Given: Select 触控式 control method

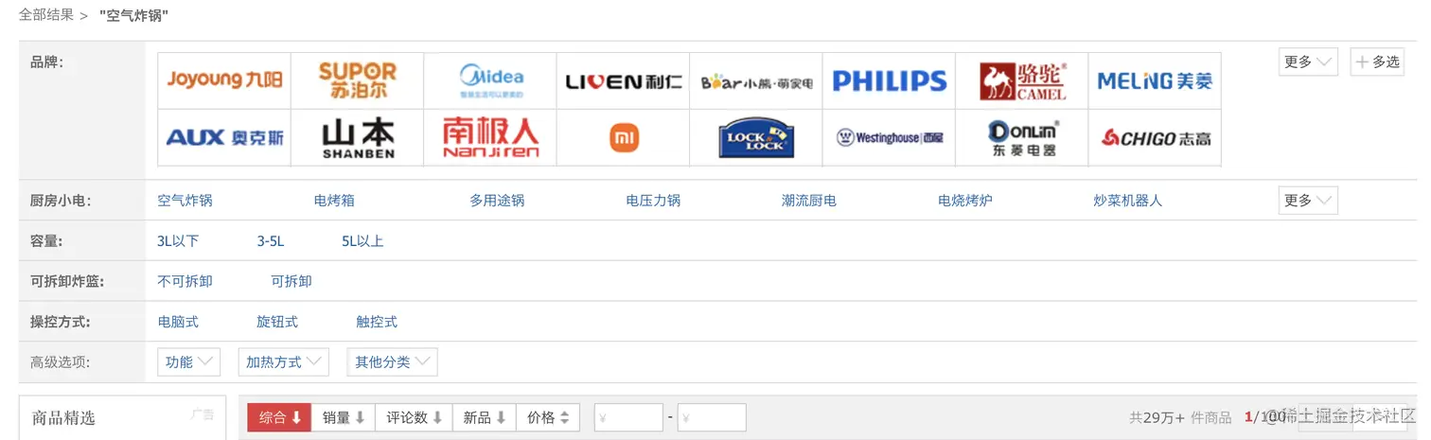Looking at the screenshot, I should tap(377, 322).
